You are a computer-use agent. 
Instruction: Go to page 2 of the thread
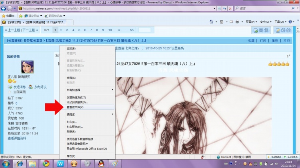[x=61, y=30]
